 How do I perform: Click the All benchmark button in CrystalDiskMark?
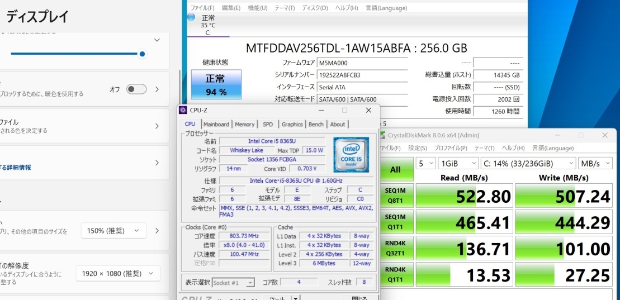395,169
